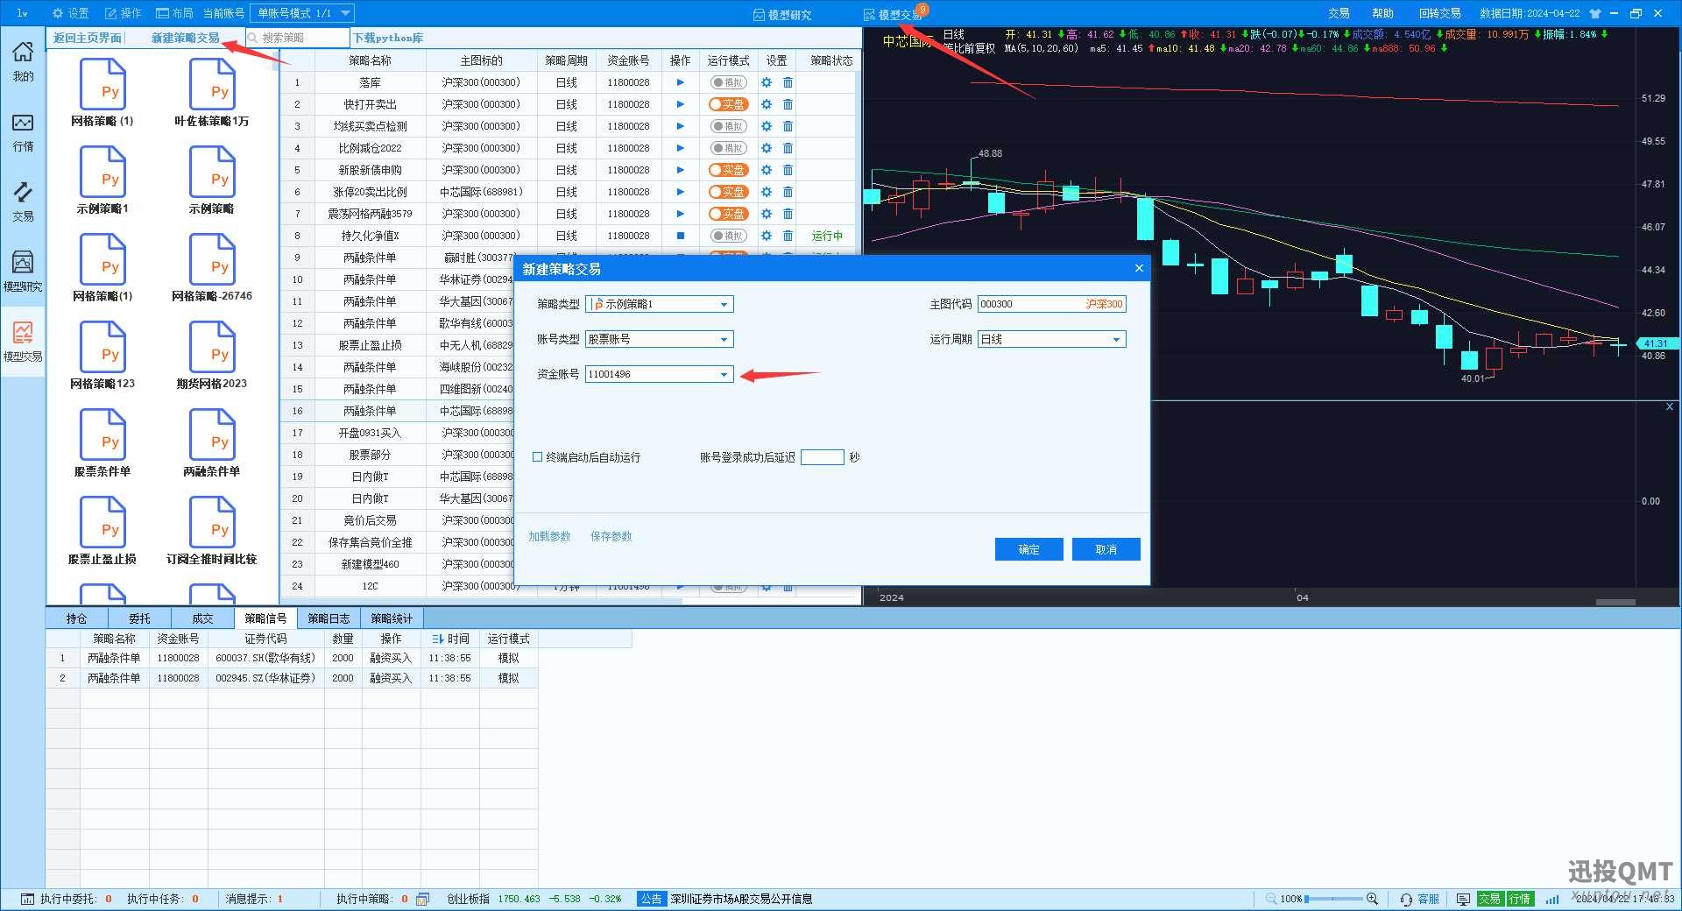Image resolution: width=1682 pixels, height=911 pixels.
Task: Open the 设置 menu in title bar
Action: point(71,13)
